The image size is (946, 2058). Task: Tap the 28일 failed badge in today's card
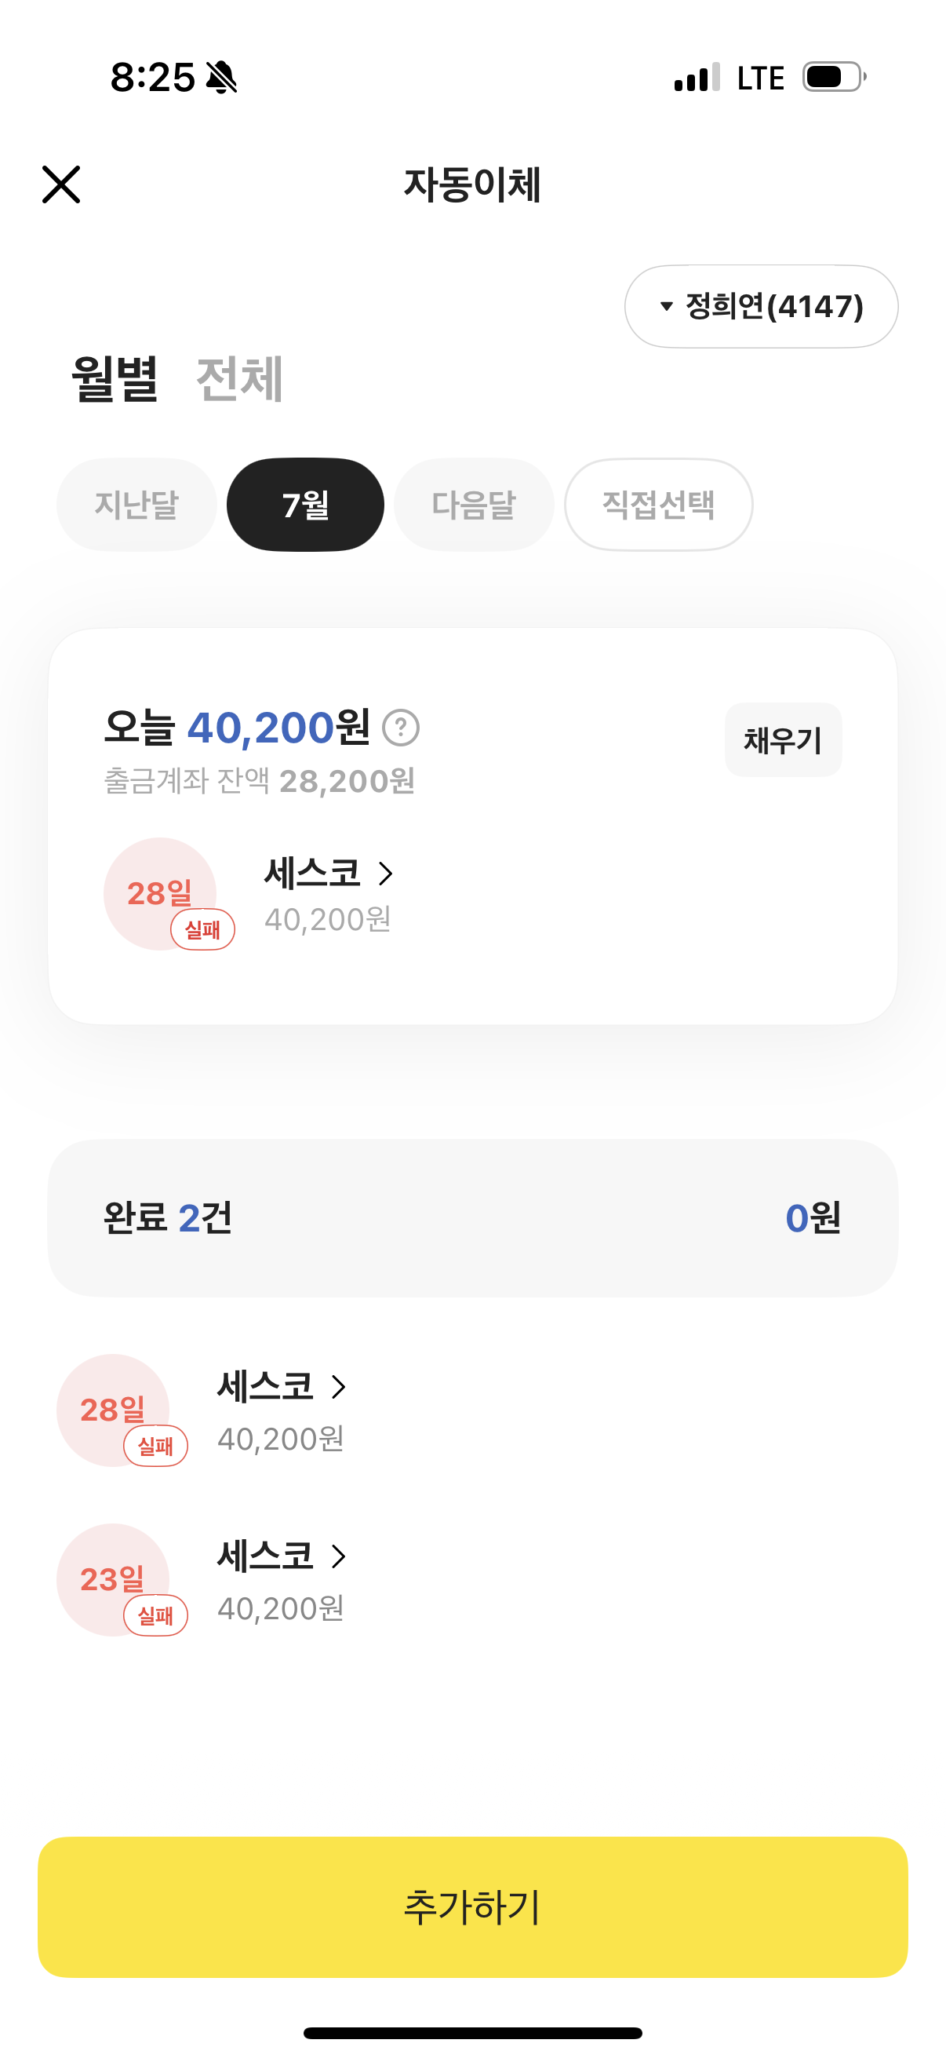[161, 894]
